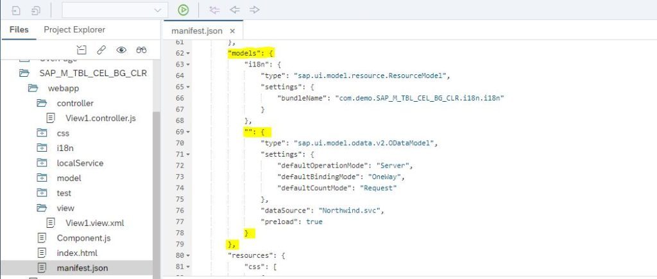Screen dimensions: 657x279
Task: Click the save file toolbar icon
Action: [16, 10]
